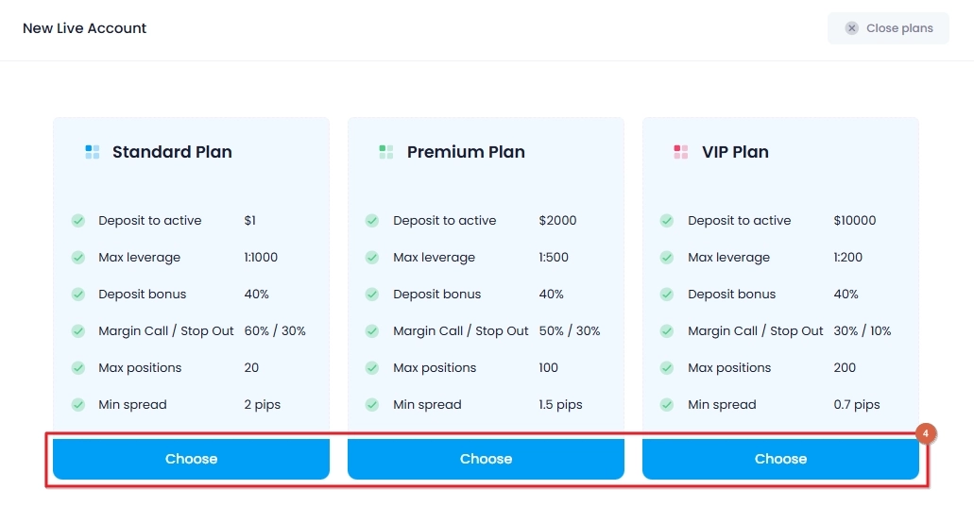Viewport: 974px width, 523px height.
Task: Click the Premium Plan title
Action: [x=466, y=152]
